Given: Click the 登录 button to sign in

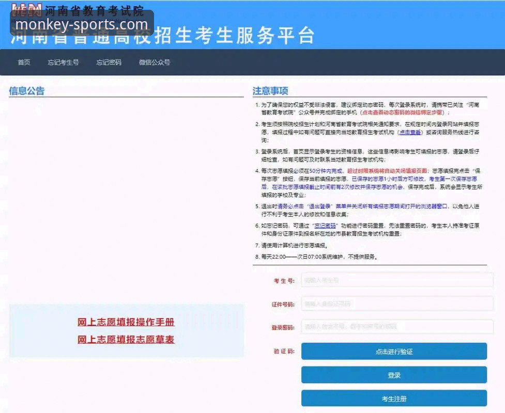Looking at the screenshot, I should [x=394, y=375].
